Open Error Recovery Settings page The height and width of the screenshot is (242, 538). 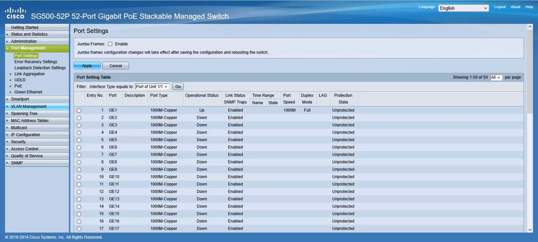36,62
